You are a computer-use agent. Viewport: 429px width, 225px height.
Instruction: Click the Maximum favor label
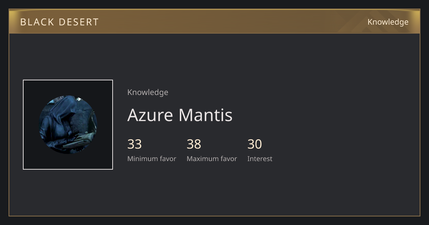(212, 159)
